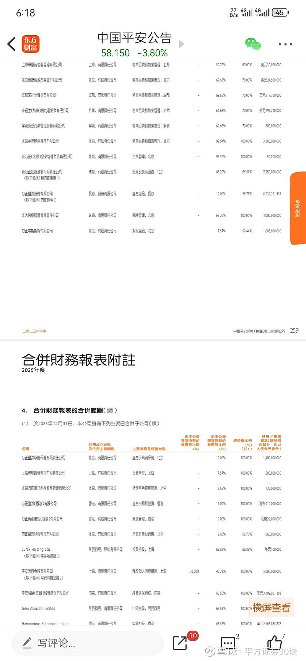306x661 pixels.
Task: Select the percentage 28.71%
Action: click(x=247, y=194)
